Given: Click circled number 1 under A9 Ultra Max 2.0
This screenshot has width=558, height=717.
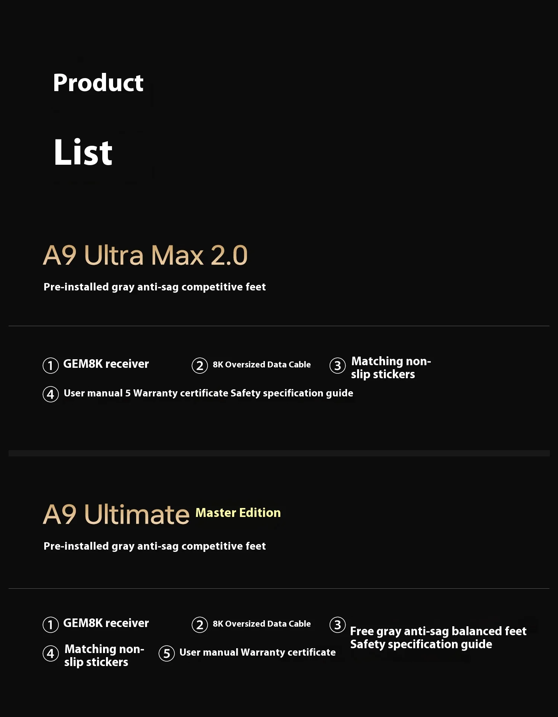Looking at the screenshot, I should (x=51, y=365).
